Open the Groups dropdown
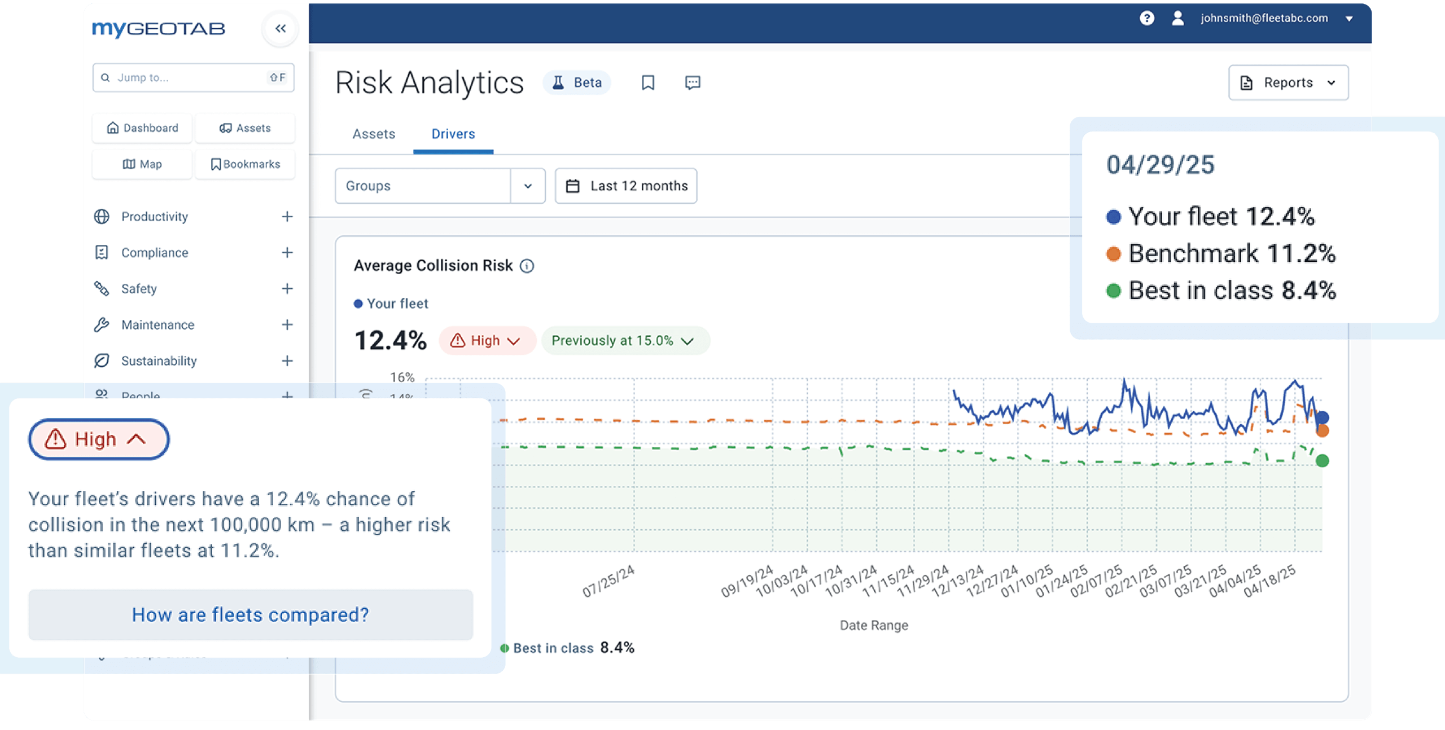 [527, 186]
